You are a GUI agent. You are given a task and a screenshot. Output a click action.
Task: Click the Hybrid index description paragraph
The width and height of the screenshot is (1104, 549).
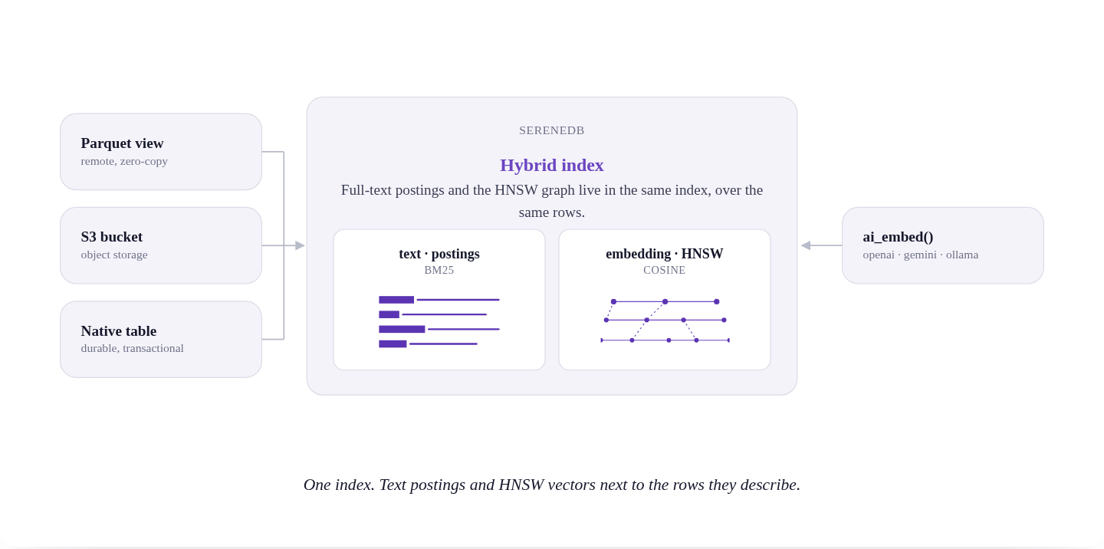click(x=552, y=201)
